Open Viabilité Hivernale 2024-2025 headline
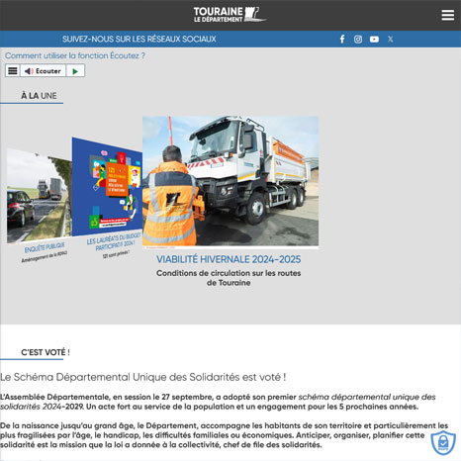 (x=229, y=259)
